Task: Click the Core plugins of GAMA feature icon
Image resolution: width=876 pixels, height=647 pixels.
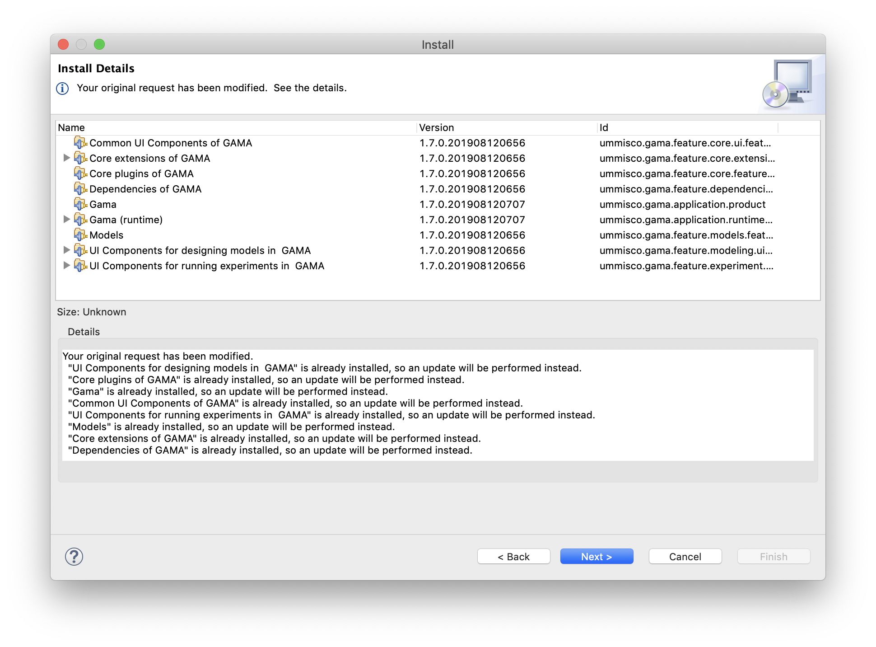Action: point(80,173)
